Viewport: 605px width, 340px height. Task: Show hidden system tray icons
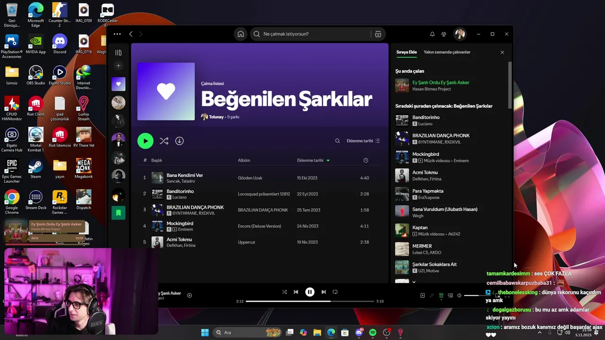540,332
